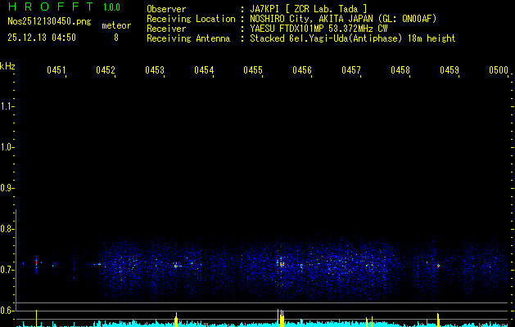The width and height of the screenshot is (515, 327).
Task: Click the 0500 end time marker
Action: pyautogui.click(x=498, y=71)
